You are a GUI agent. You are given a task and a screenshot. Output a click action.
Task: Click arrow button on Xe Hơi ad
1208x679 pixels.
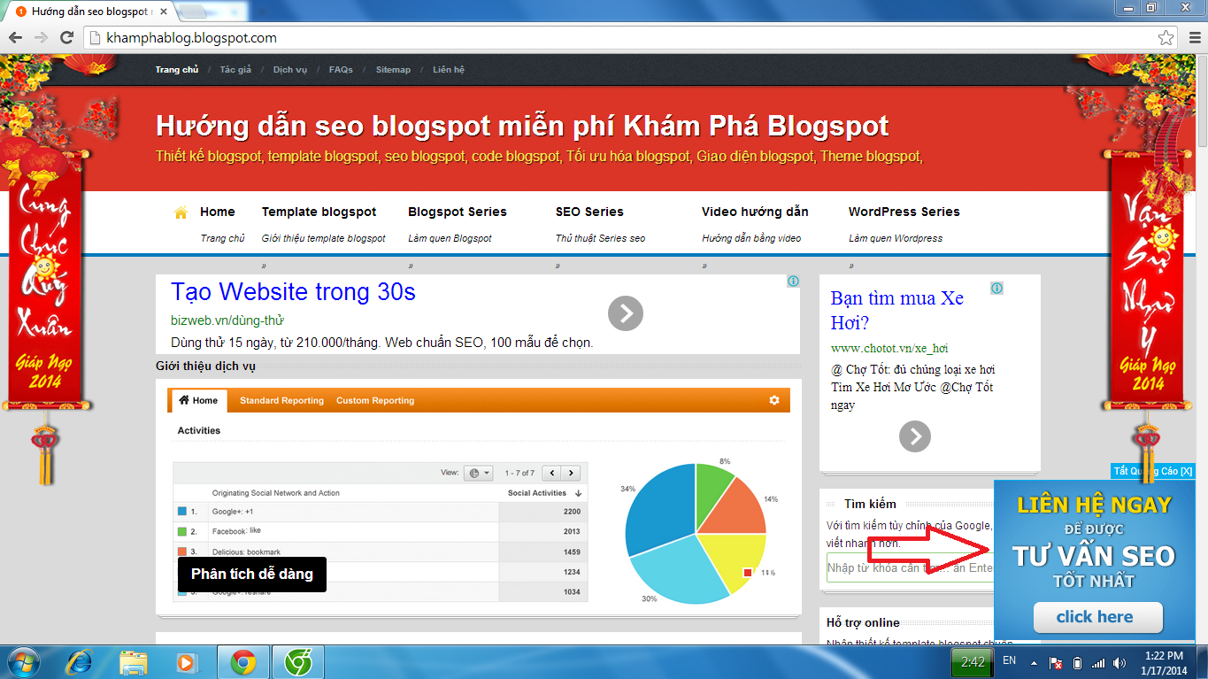point(915,436)
